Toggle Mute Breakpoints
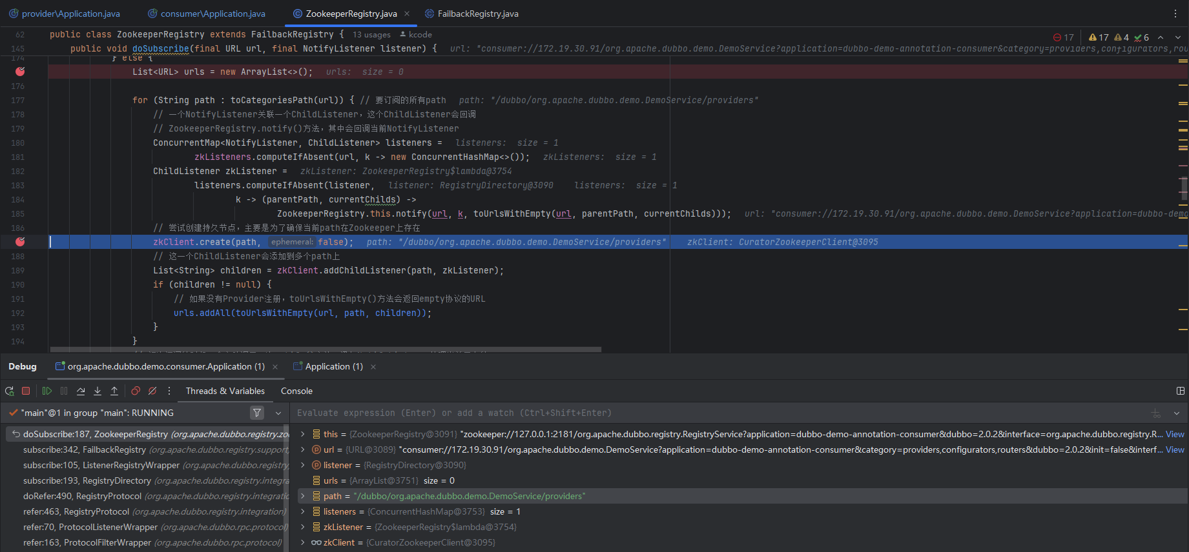Screen dimensions: 1189x552 pyautogui.click(x=152, y=391)
